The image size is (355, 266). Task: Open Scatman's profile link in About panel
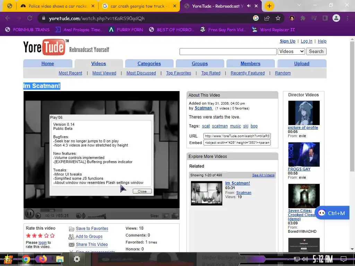point(203,108)
